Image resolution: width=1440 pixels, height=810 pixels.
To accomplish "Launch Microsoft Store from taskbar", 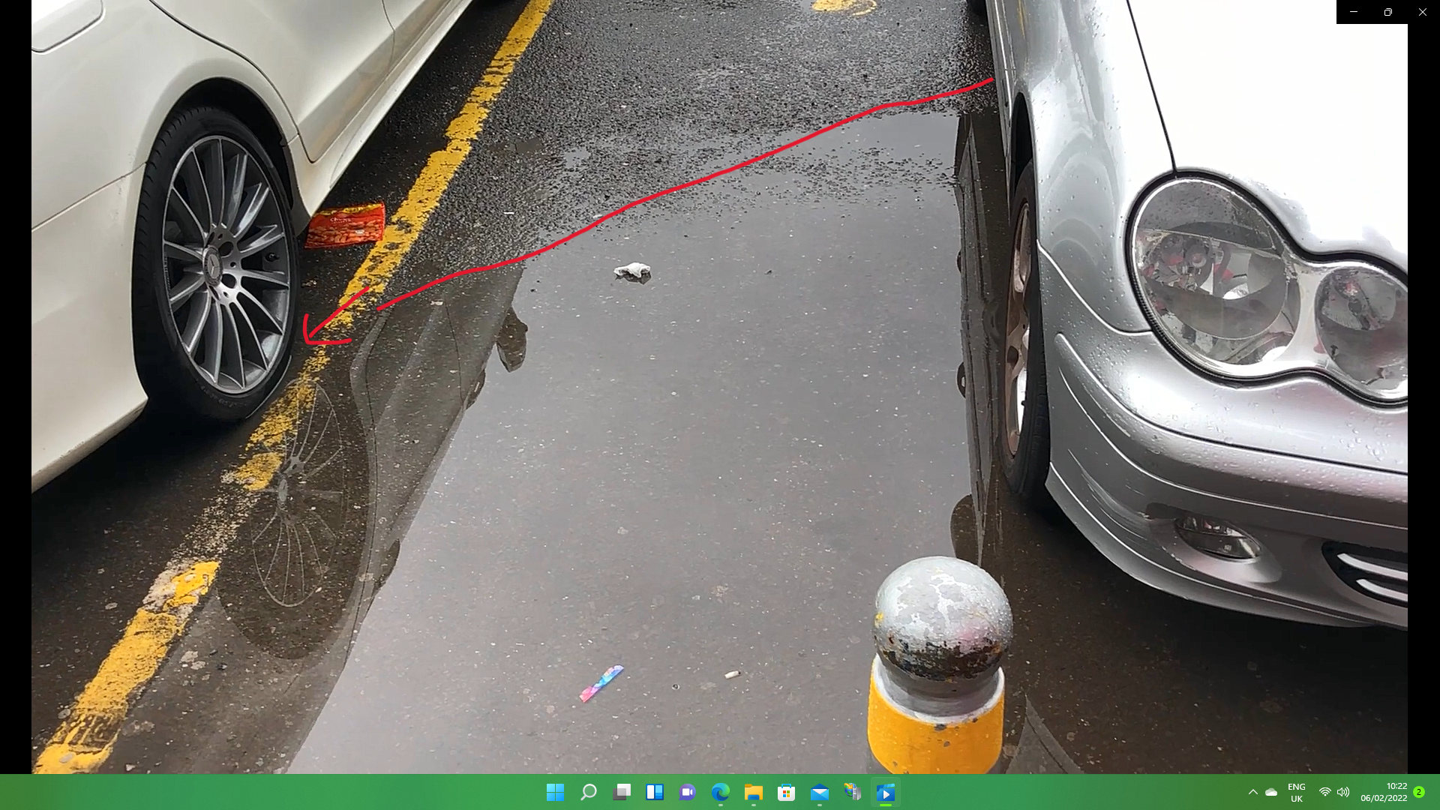I will pos(786,792).
